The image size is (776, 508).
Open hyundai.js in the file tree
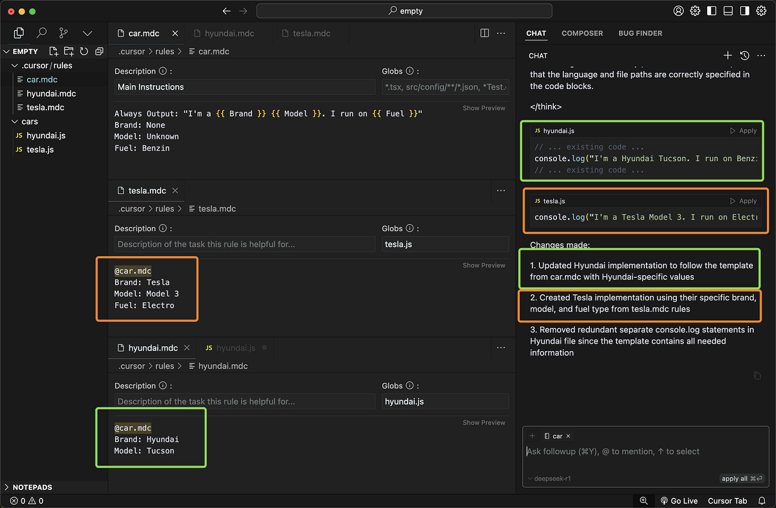pyautogui.click(x=46, y=135)
